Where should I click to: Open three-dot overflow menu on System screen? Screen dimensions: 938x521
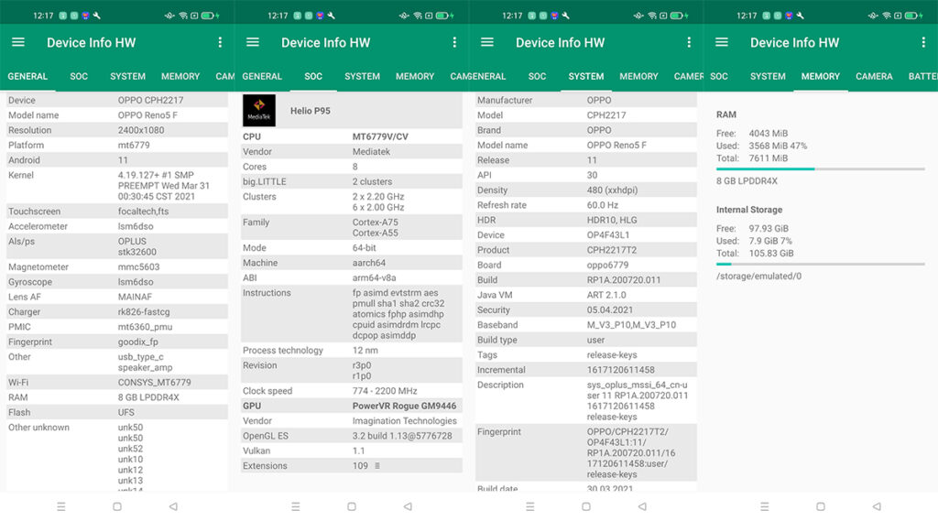689,42
